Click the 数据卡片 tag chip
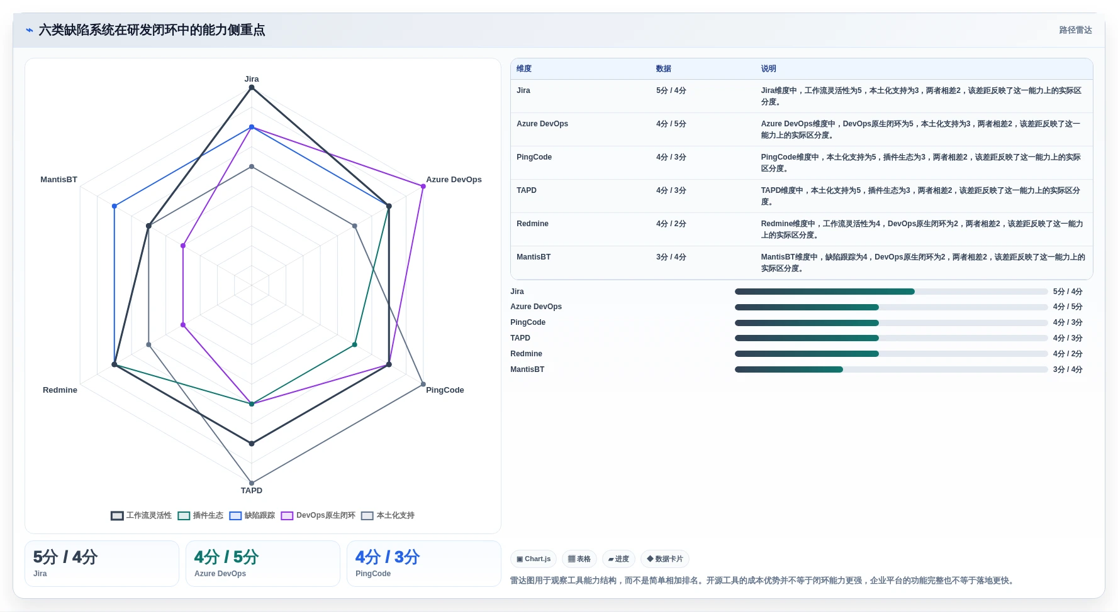1118x612 pixels. [x=664, y=559]
